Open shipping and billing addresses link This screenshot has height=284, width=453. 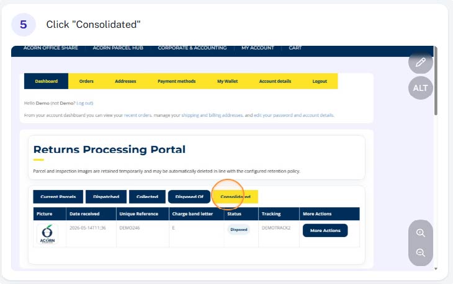pyautogui.click(x=212, y=115)
